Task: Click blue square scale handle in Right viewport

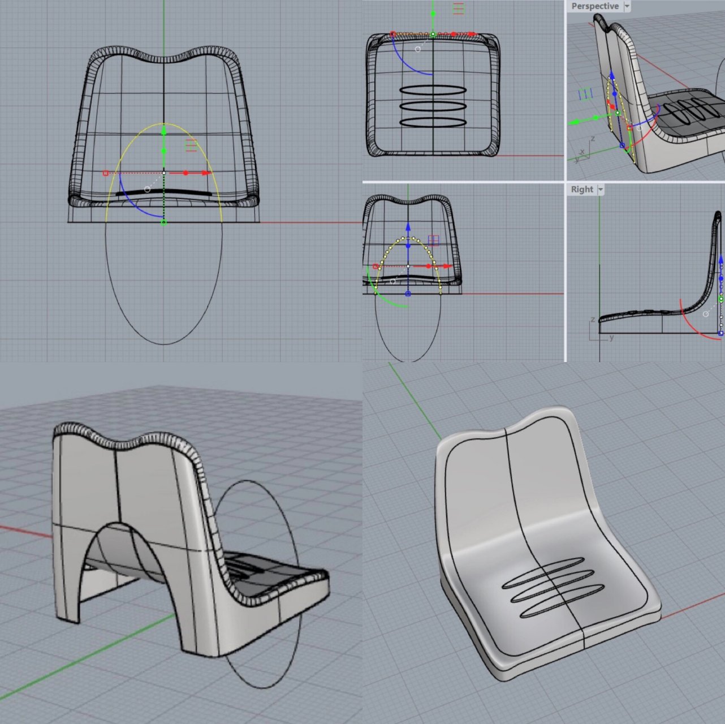Action: (x=720, y=334)
